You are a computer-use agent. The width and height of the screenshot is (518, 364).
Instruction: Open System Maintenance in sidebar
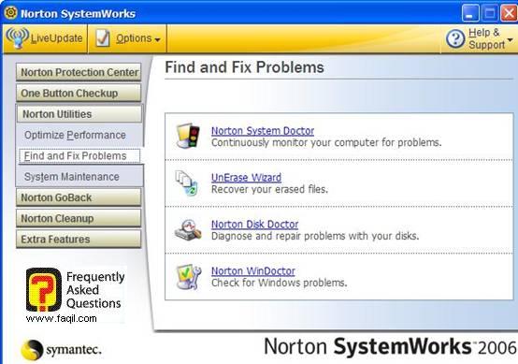pyautogui.click(x=72, y=177)
